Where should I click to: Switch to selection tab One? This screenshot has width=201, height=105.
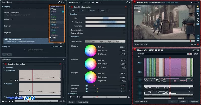tap(73, 11)
